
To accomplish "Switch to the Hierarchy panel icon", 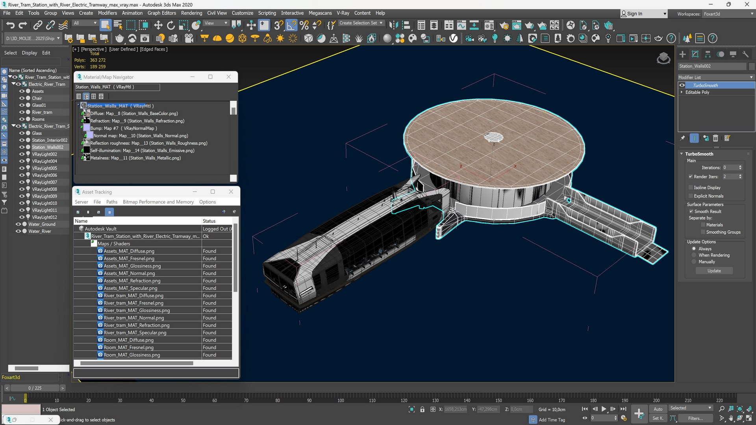I will (x=708, y=54).
